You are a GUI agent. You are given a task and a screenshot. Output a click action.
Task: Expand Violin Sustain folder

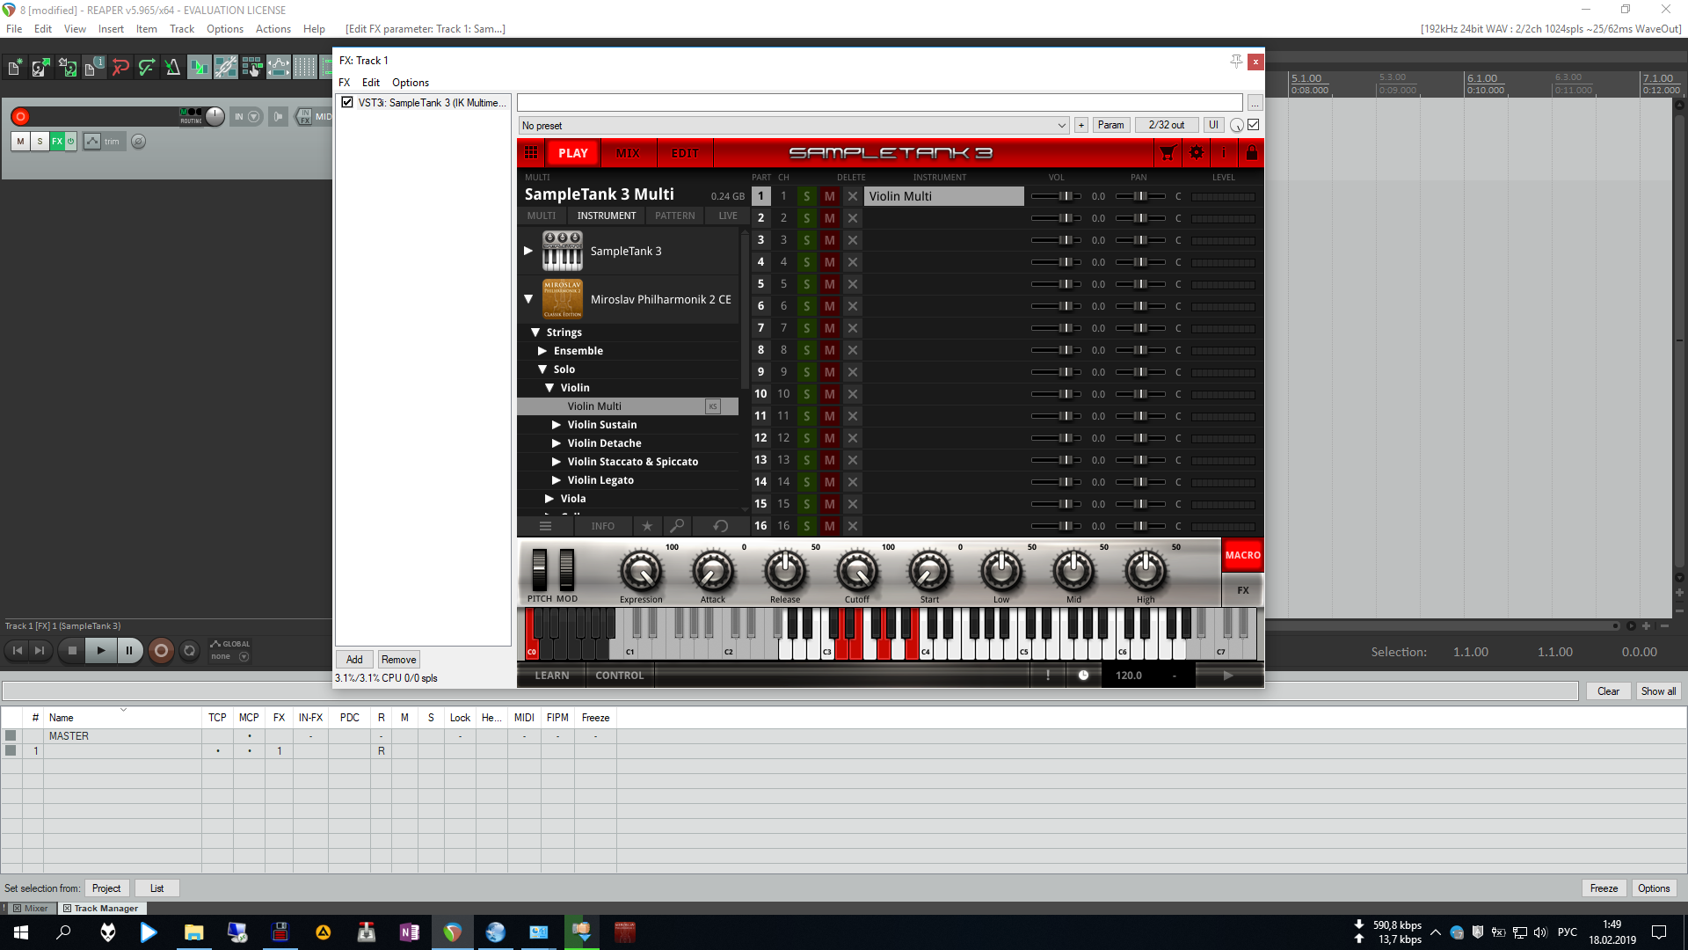[556, 425]
